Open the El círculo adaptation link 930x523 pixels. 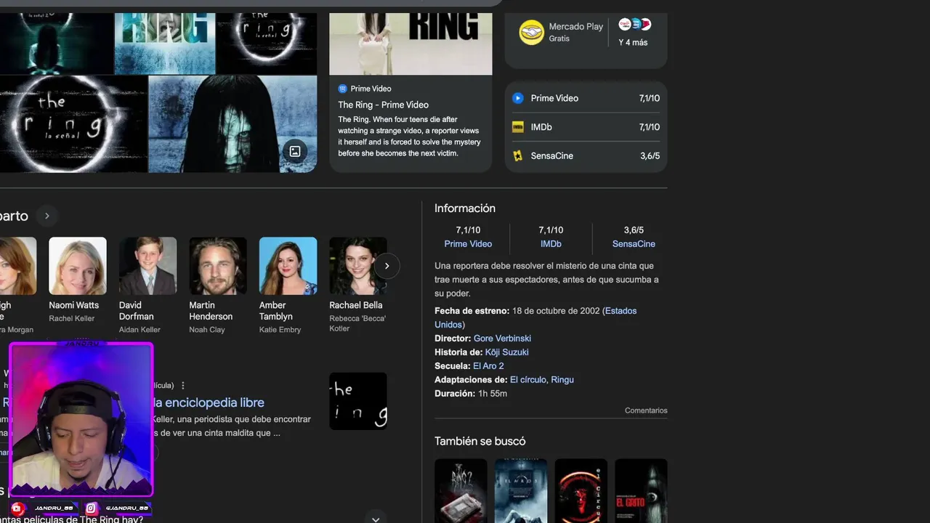(528, 380)
